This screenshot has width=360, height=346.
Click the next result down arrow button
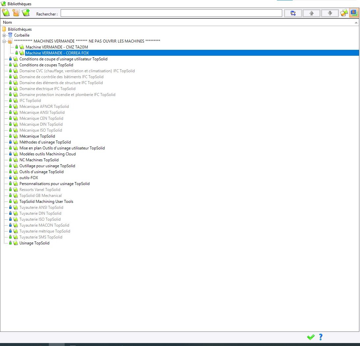coord(330,13)
